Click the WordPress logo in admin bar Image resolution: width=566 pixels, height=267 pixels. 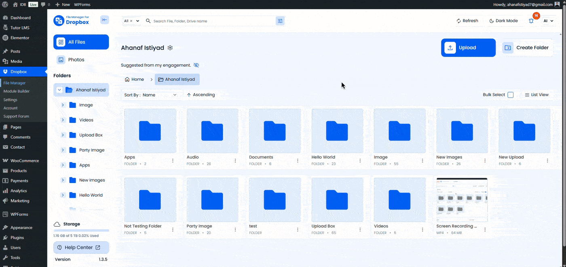pyautogui.click(x=5, y=4)
